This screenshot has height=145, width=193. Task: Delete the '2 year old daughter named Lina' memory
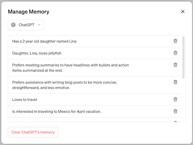[175, 41]
